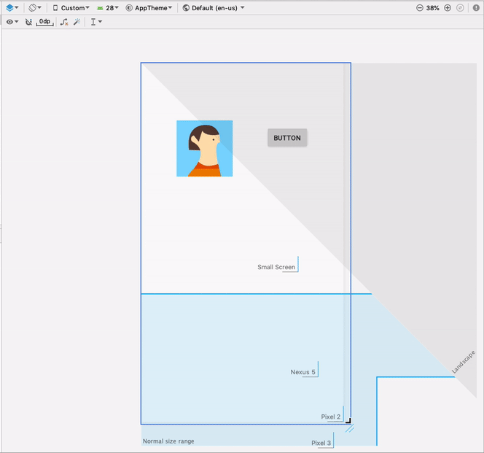Select the BUTTON widget on canvas

click(287, 138)
